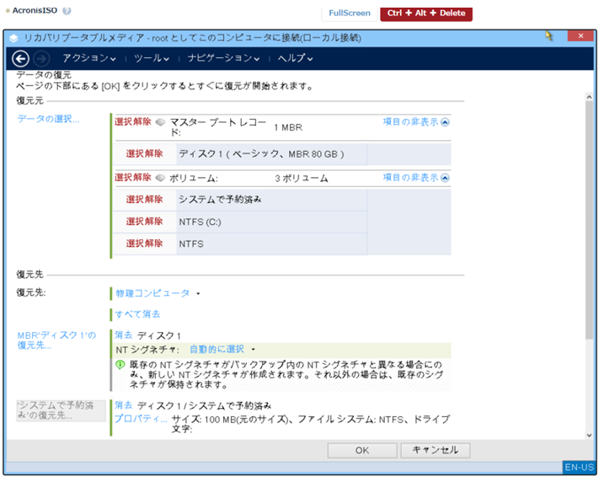Click the forward arrow navigation icon
The height and width of the screenshot is (477, 599).
point(41,58)
